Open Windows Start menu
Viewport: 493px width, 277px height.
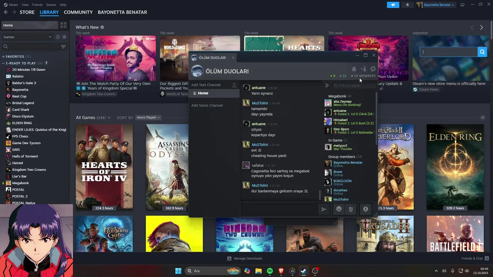[178, 271]
